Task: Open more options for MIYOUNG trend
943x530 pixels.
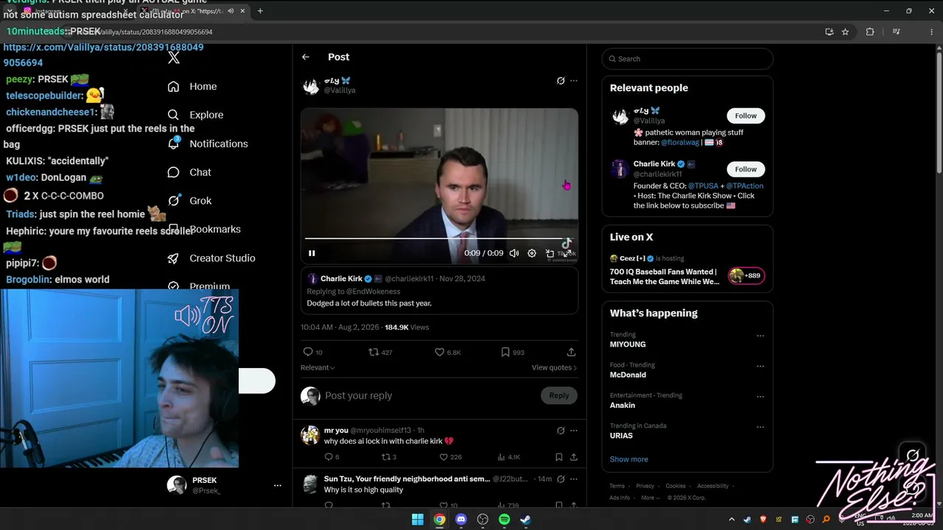Action: pos(760,336)
